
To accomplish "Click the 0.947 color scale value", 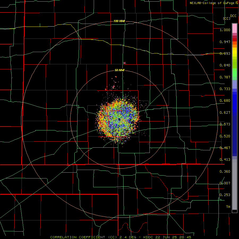I will pos(225,42).
